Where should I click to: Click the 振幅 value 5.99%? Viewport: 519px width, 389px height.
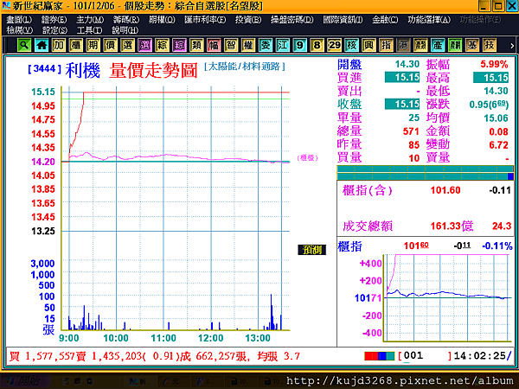pyautogui.click(x=494, y=64)
